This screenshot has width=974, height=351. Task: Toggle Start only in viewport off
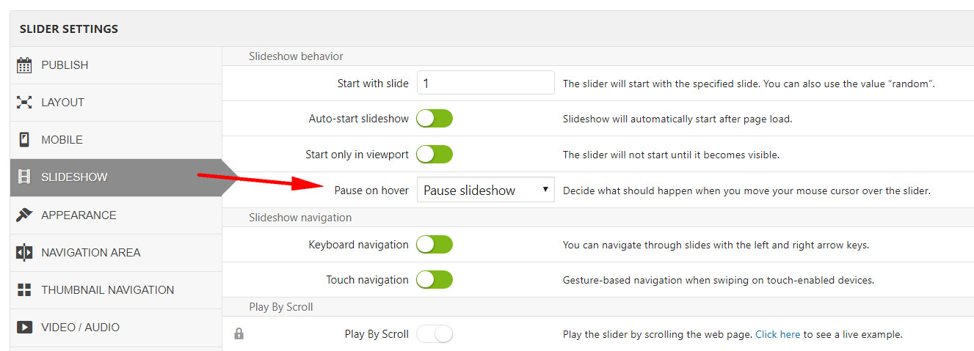pyautogui.click(x=435, y=155)
